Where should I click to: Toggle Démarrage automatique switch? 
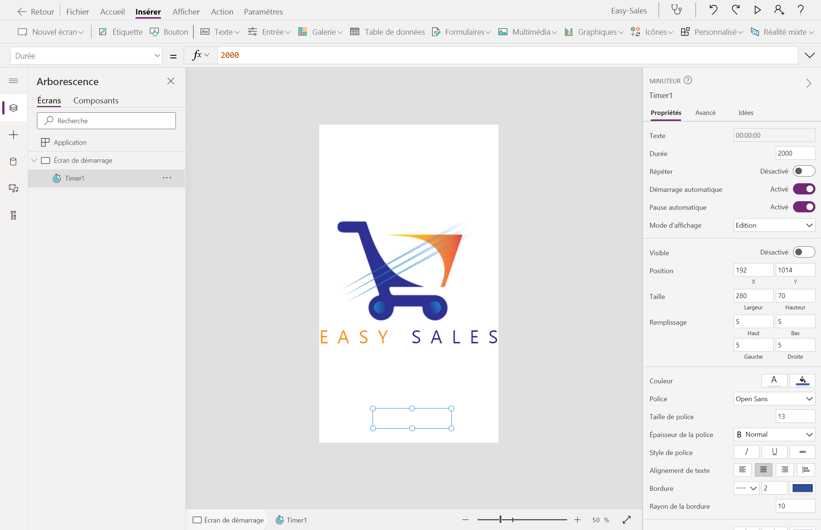point(804,189)
